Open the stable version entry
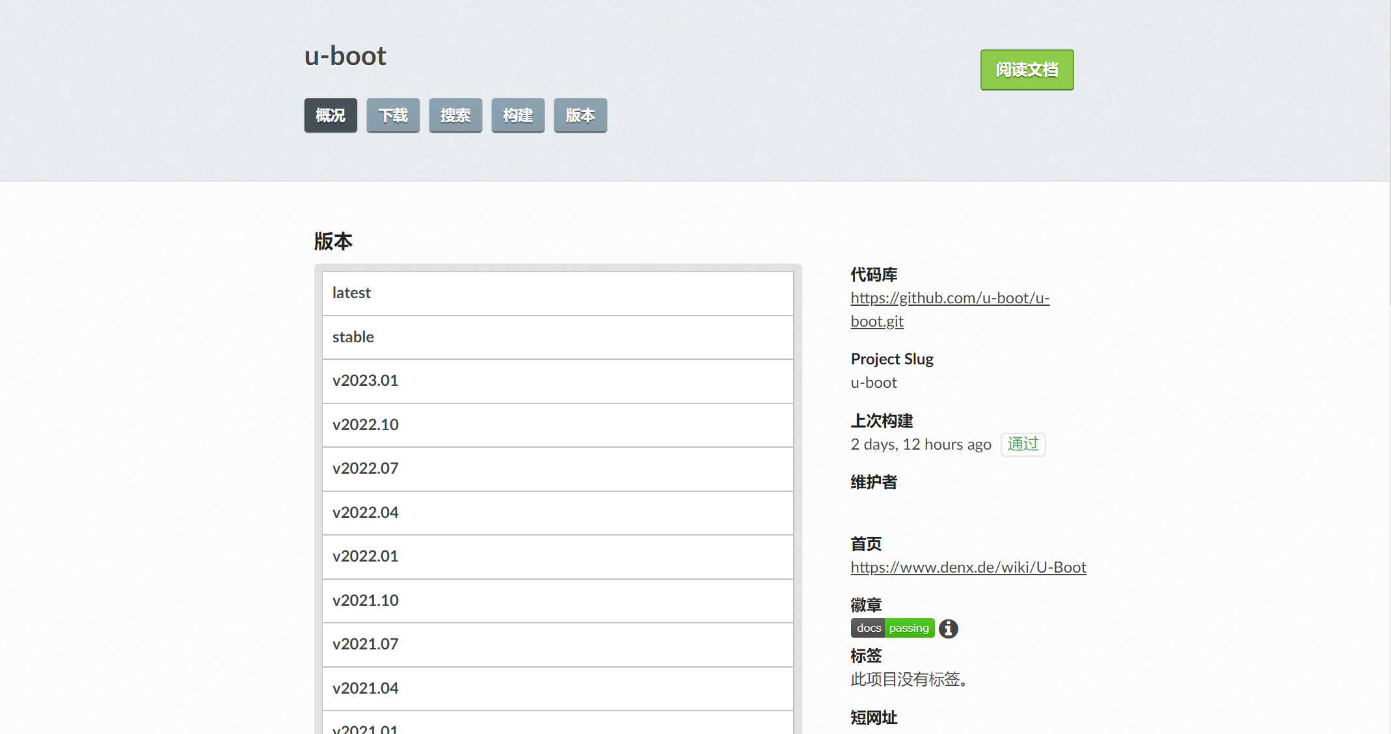 (353, 337)
